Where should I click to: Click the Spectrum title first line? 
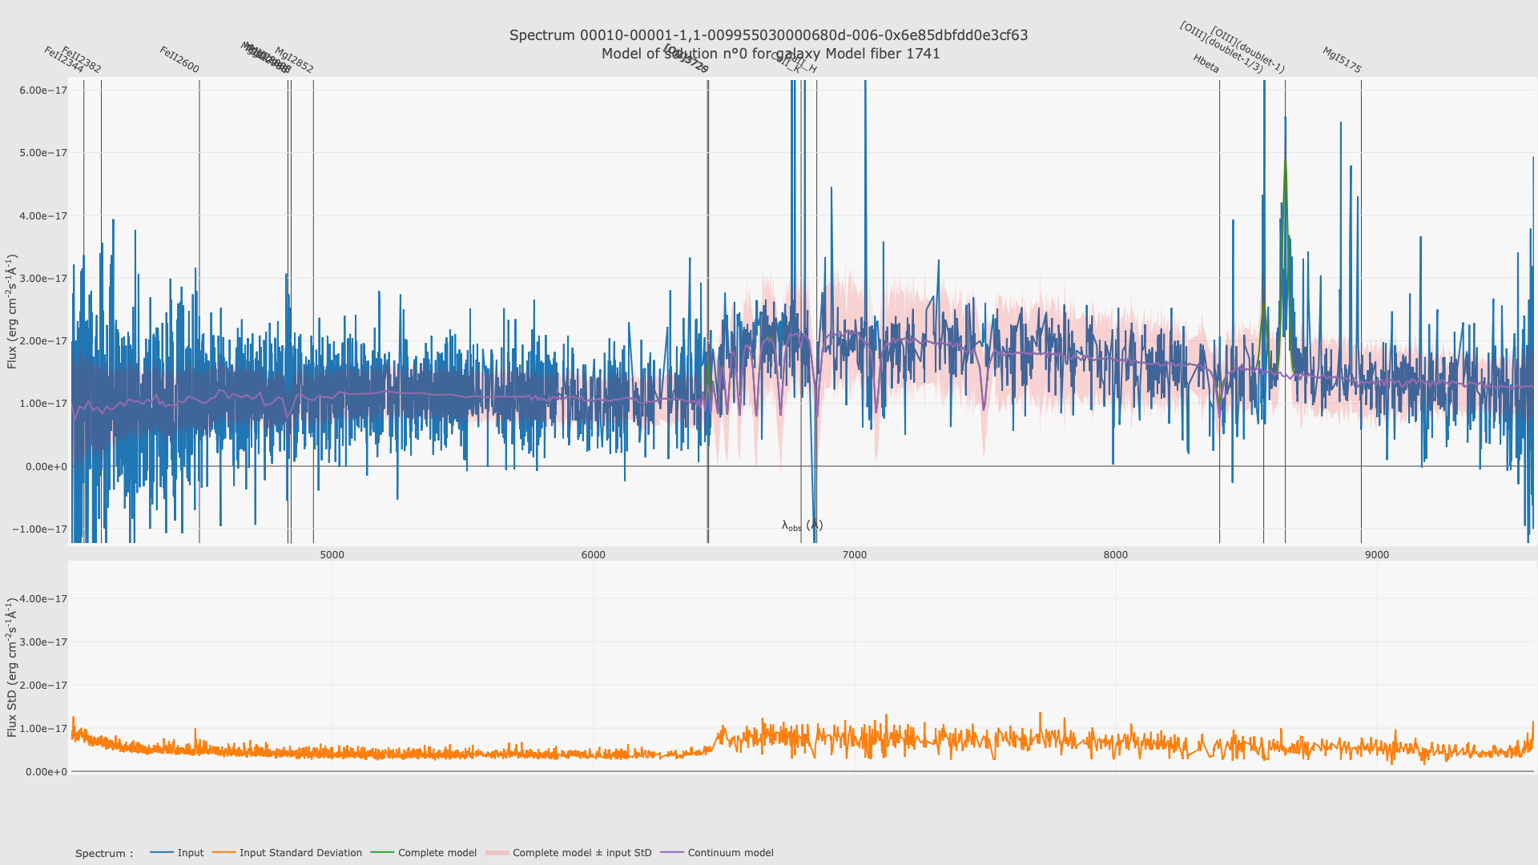pyautogui.click(x=768, y=35)
